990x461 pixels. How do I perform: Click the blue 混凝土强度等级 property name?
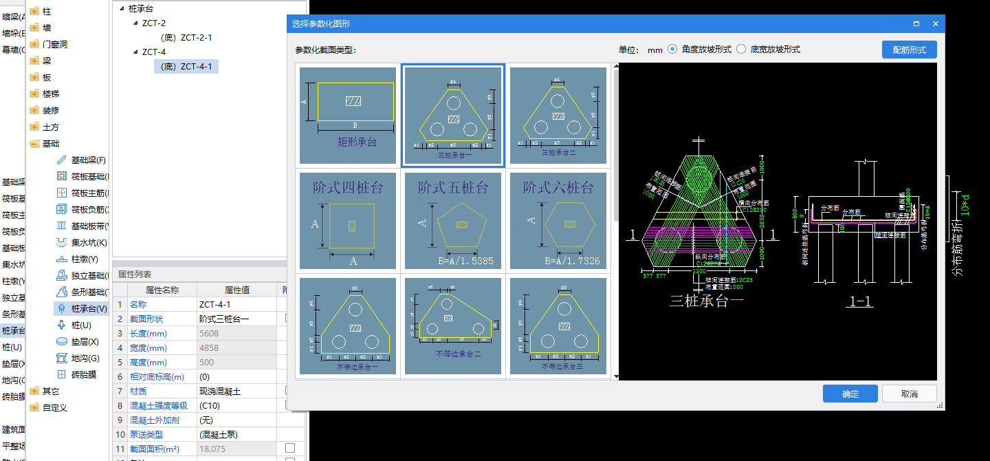(159, 405)
